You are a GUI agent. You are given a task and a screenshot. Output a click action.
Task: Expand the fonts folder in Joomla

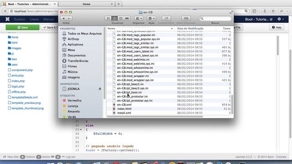pyautogui.click(x=13, y=37)
